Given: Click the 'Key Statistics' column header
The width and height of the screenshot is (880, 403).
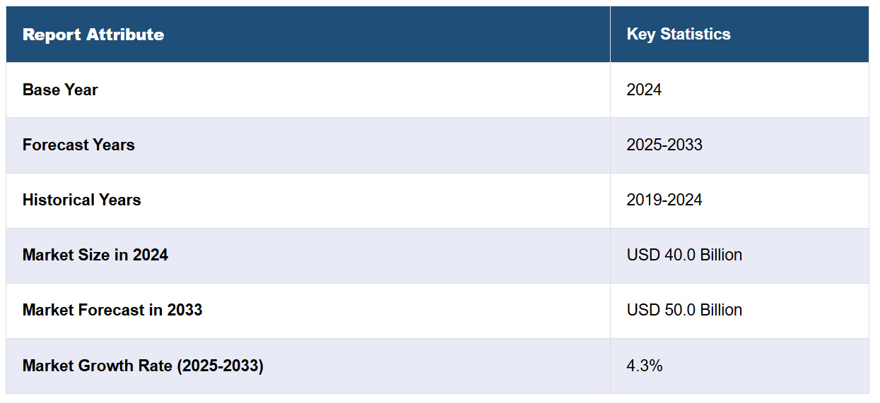Looking at the screenshot, I should click(679, 35).
